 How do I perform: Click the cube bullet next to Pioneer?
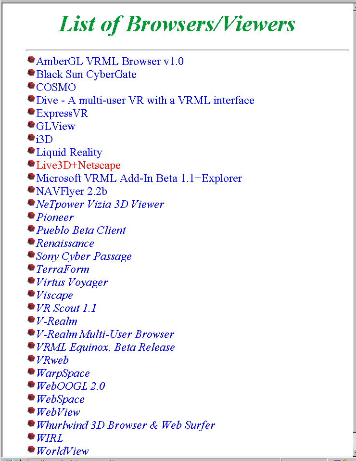click(x=31, y=216)
